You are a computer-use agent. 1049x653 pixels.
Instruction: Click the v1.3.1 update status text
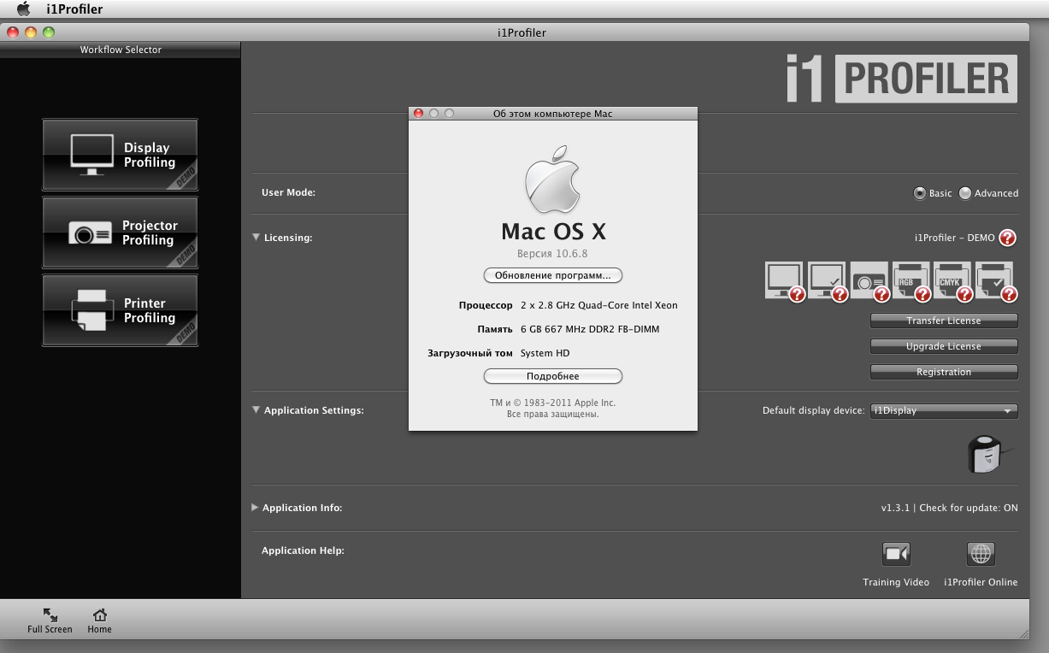[949, 508]
